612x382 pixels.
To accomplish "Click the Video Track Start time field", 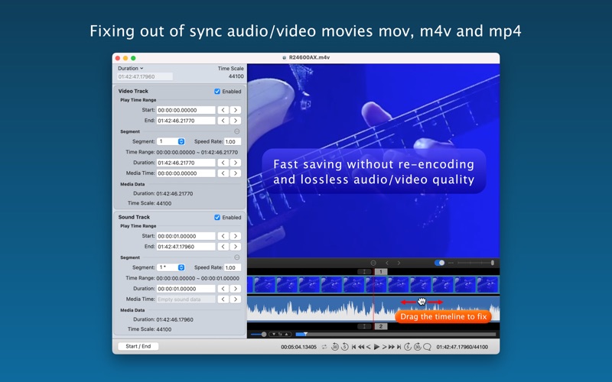I will click(186, 110).
